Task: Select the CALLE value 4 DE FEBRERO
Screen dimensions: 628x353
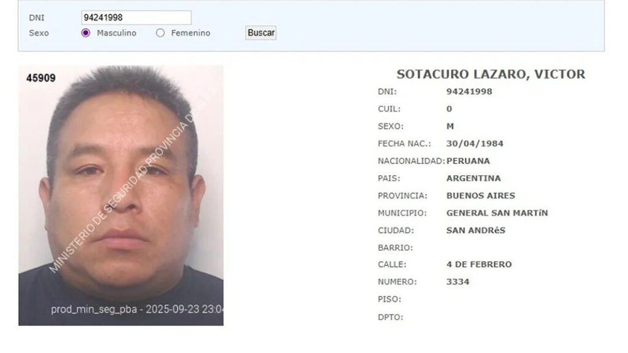Action: [x=479, y=265]
